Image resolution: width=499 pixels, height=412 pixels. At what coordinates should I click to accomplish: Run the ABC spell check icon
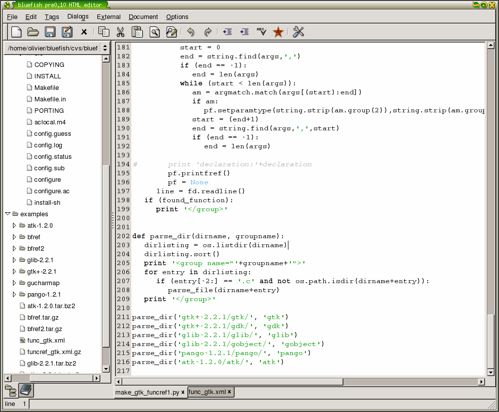coord(261,32)
